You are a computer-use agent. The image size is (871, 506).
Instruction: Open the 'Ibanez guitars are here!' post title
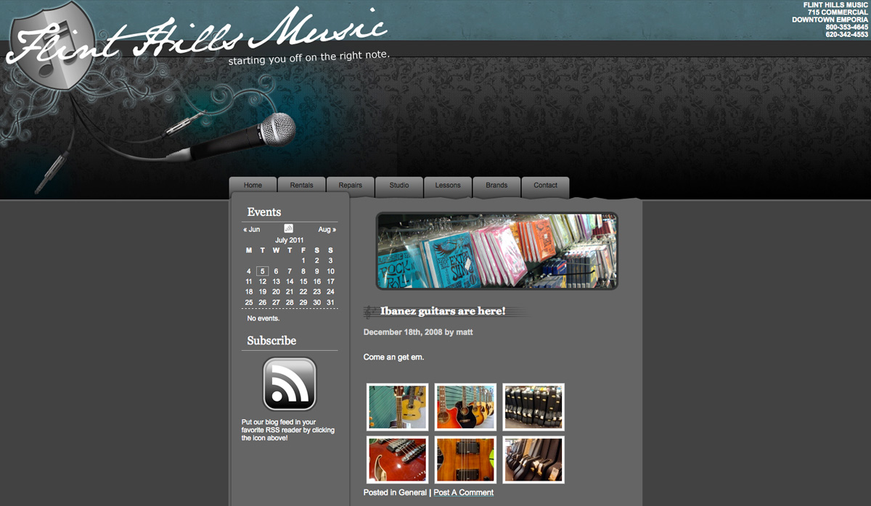click(443, 311)
